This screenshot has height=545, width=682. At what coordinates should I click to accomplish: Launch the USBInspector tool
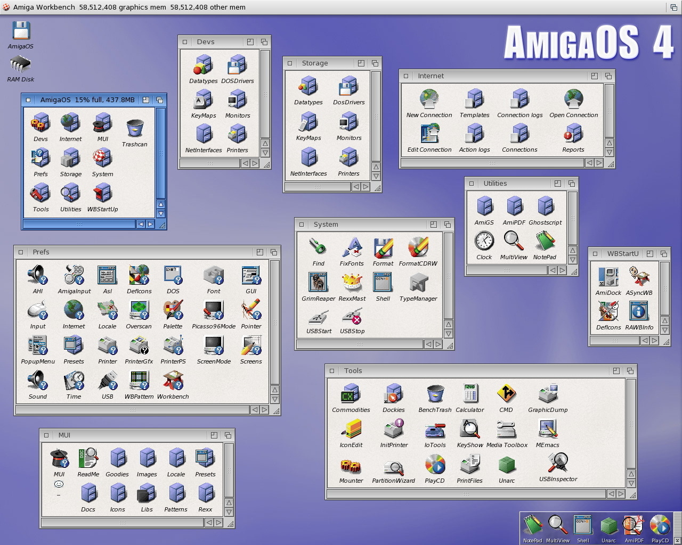point(558,464)
